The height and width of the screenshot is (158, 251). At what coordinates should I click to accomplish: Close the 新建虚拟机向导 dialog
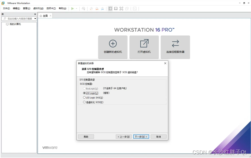tap(165, 63)
